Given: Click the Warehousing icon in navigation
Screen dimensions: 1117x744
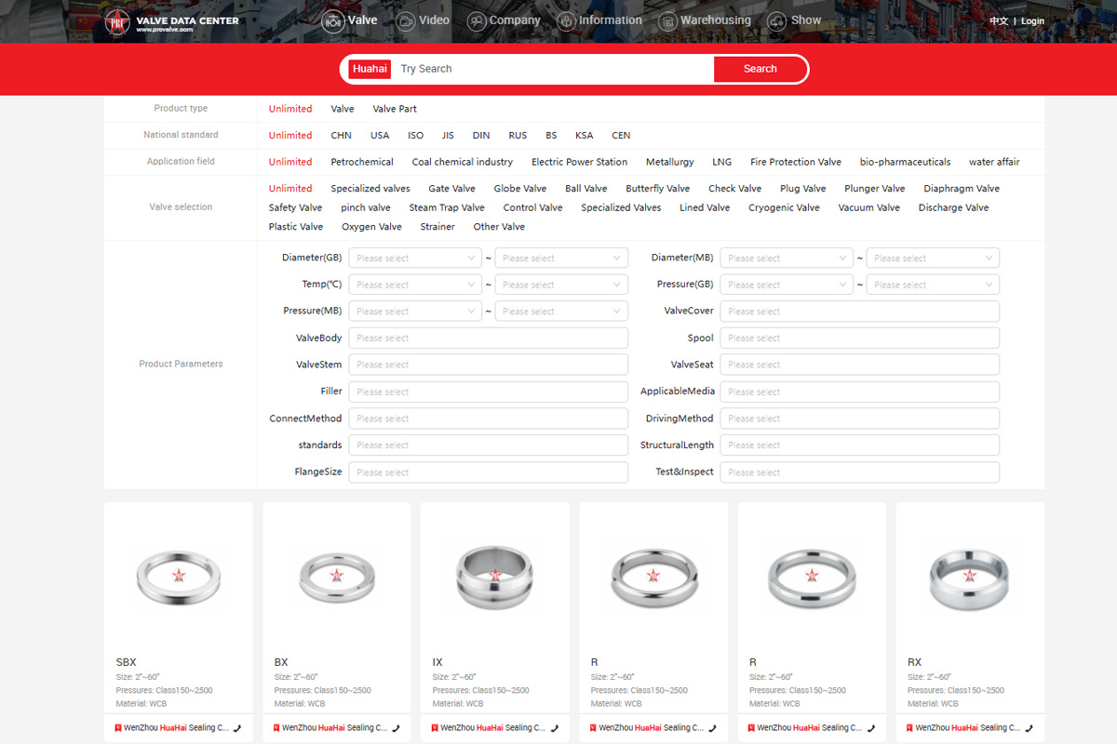Looking at the screenshot, I should (x=667, y=21).
